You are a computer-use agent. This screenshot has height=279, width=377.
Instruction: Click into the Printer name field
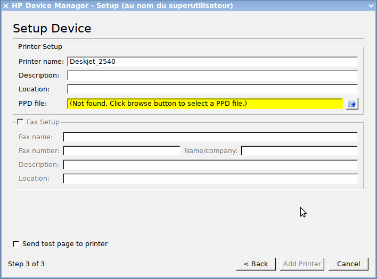[212, 62]
